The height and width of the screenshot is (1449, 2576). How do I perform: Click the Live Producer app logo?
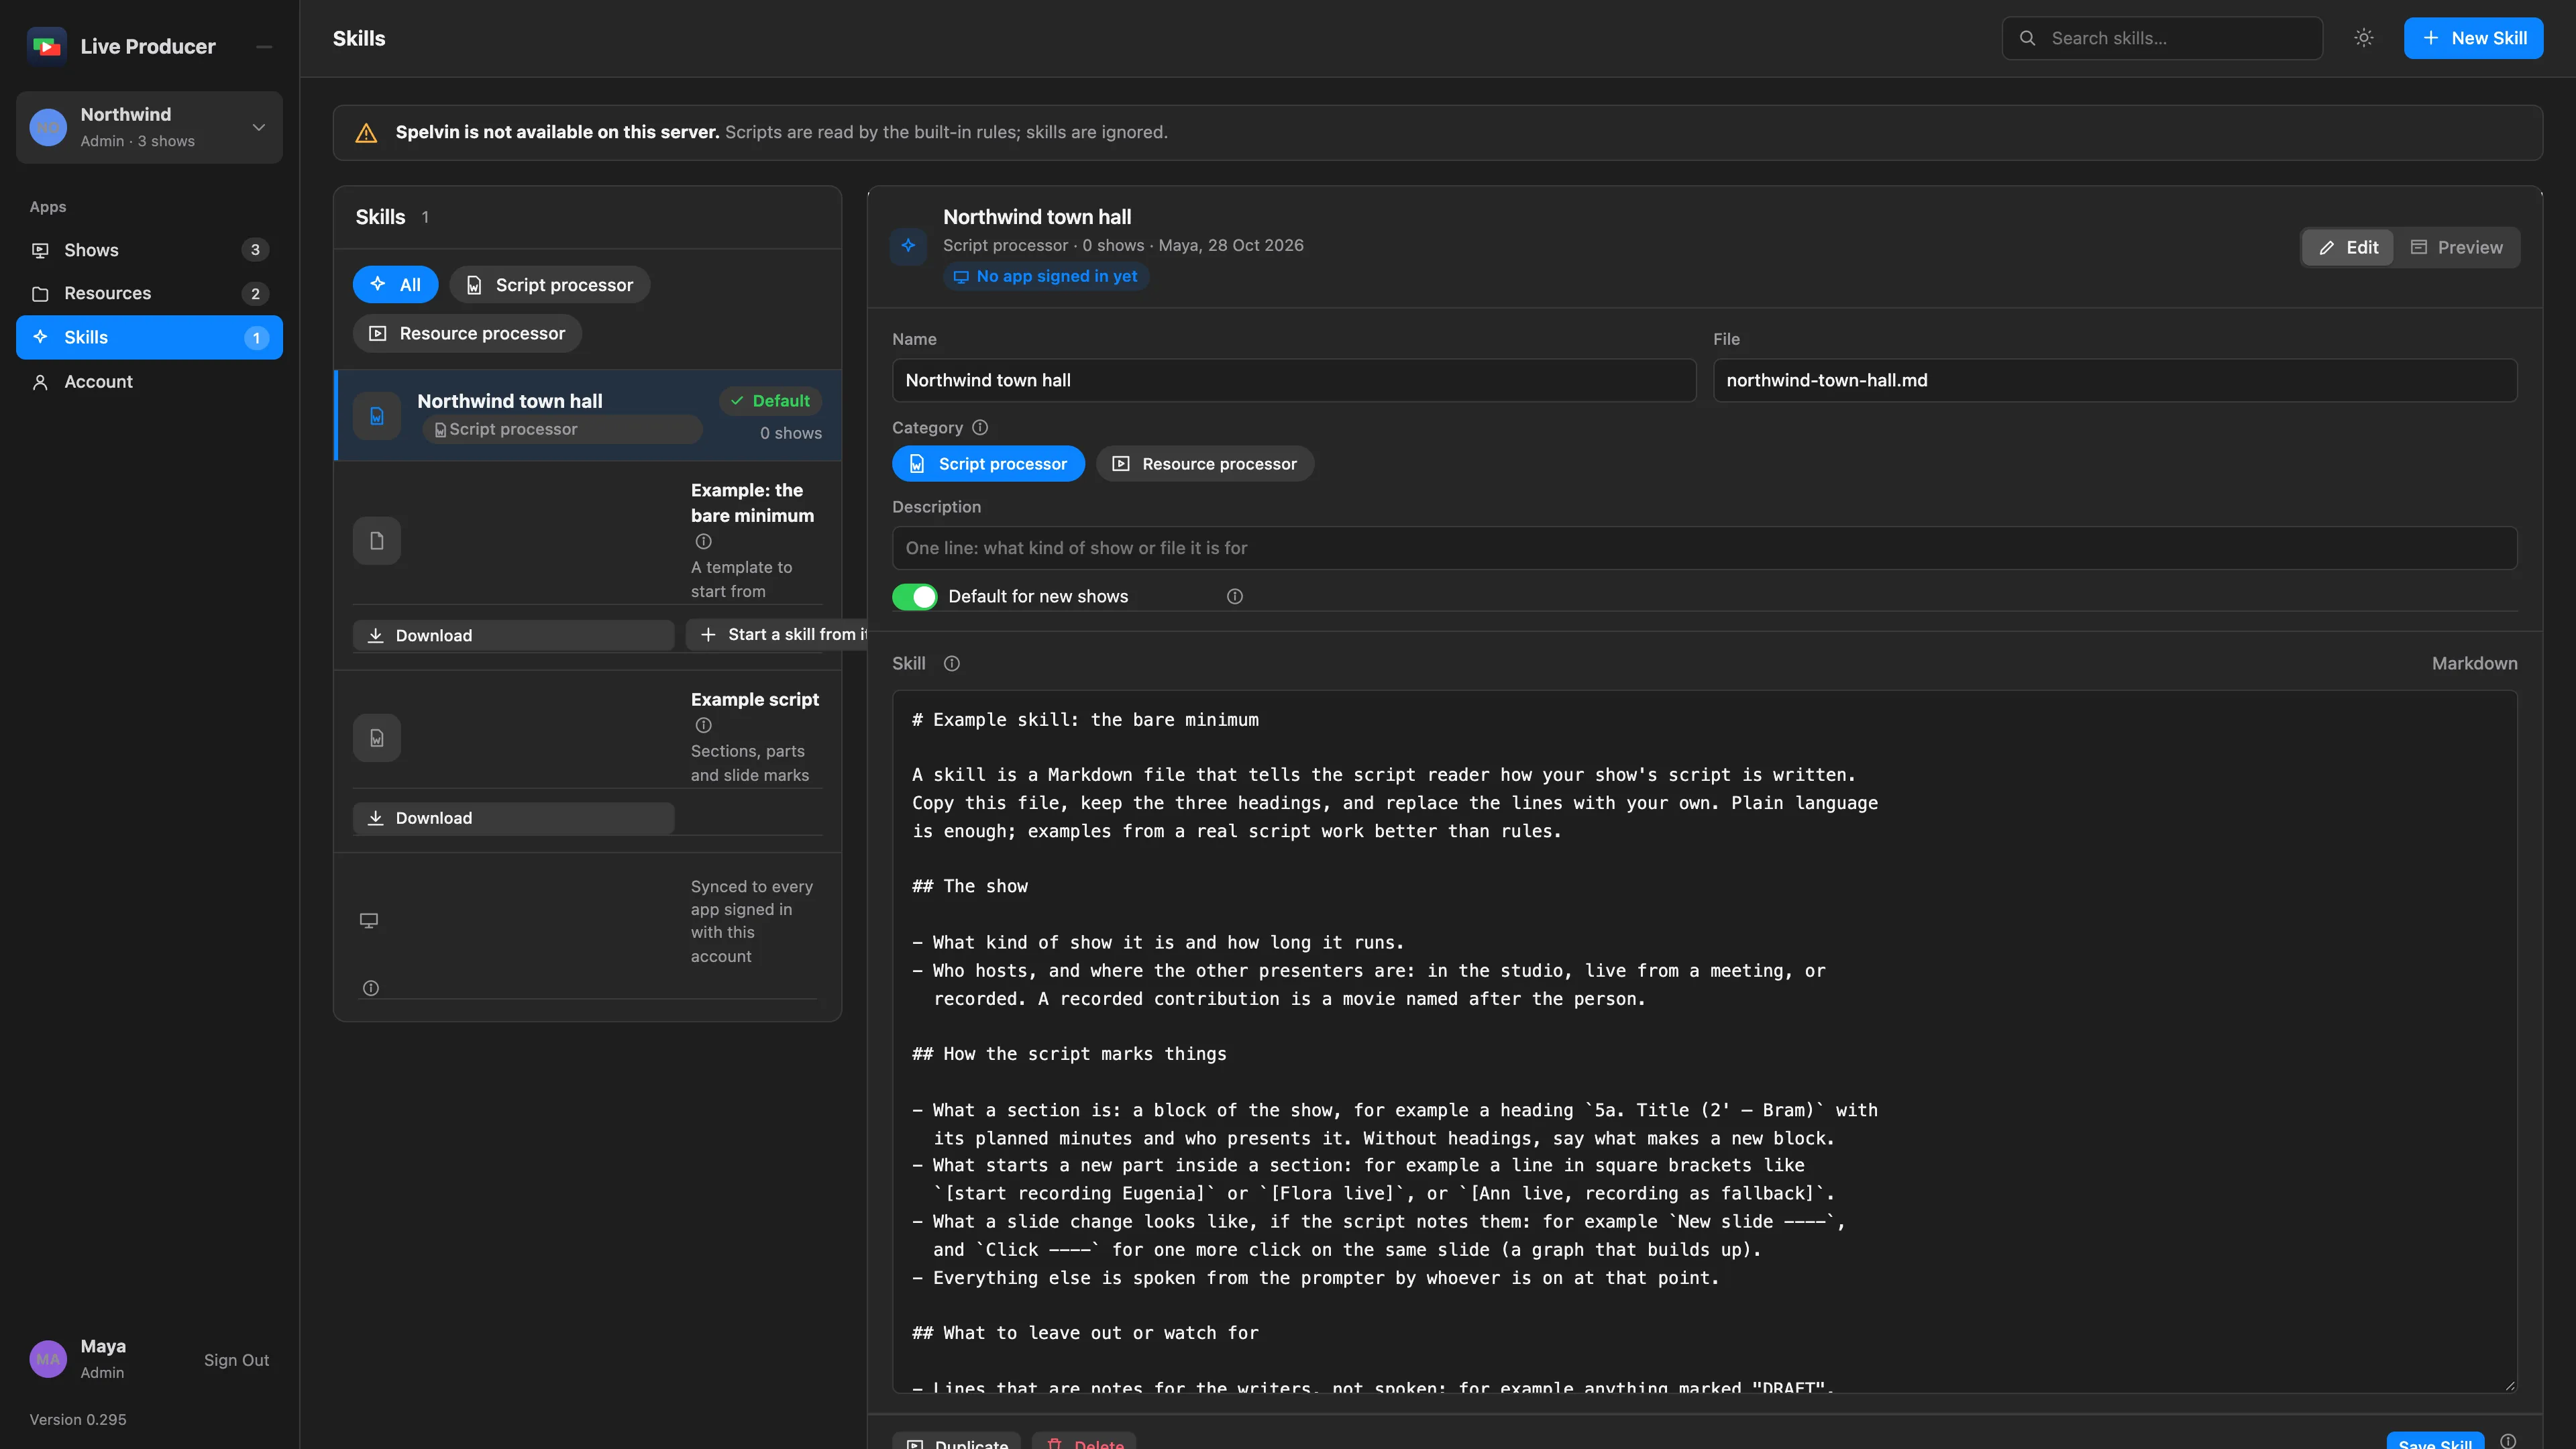pyautogui.click(x=46, y=46)
